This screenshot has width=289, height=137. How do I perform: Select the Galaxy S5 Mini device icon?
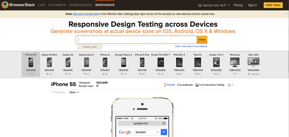49,62
